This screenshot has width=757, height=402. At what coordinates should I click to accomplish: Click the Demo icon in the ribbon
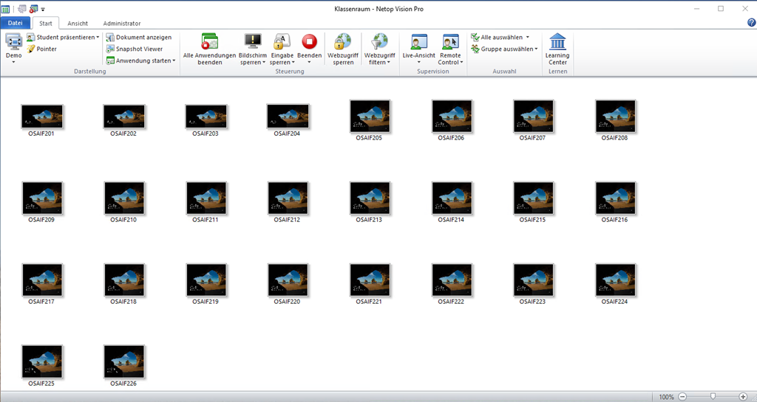[x=13, y=43]
